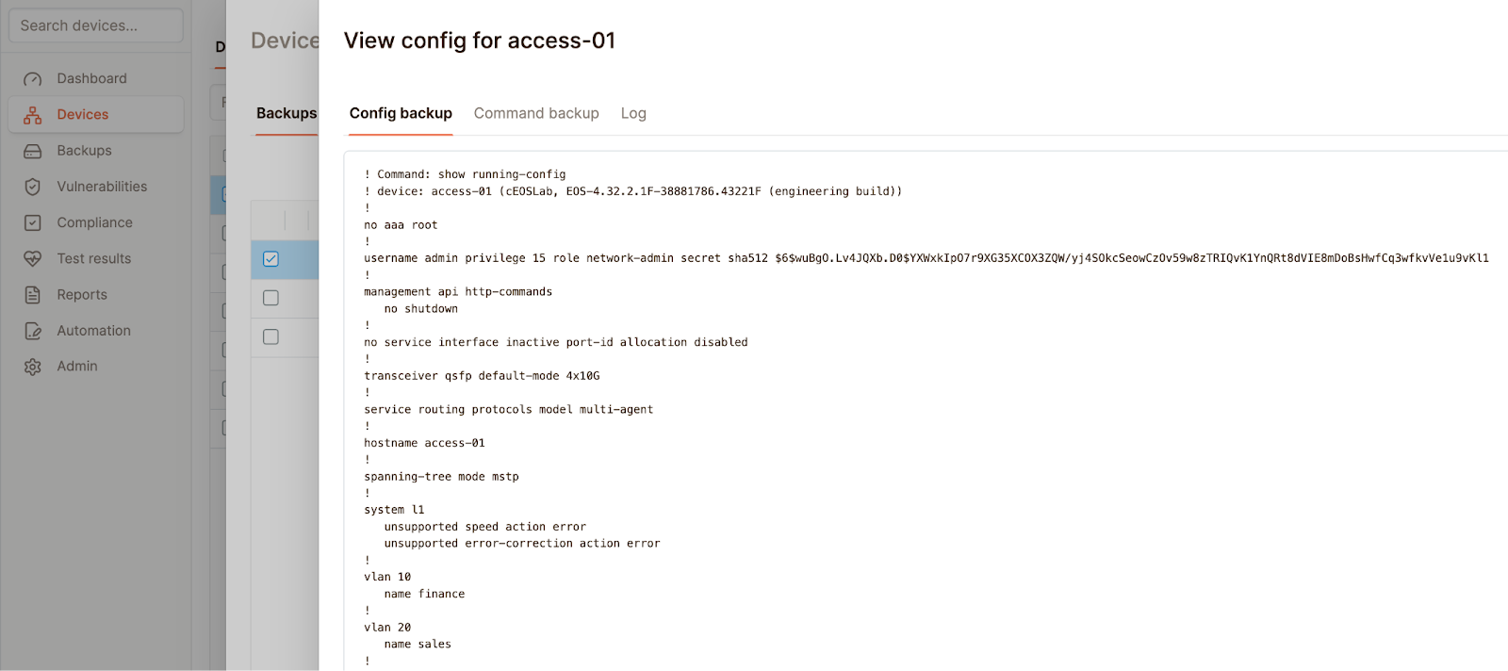1508x671 pixels.
Task: Open the Log tab
Action: 633,113
